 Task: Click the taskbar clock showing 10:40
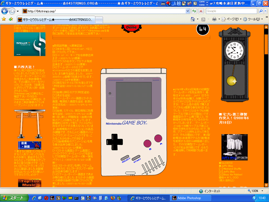point(262,198)
